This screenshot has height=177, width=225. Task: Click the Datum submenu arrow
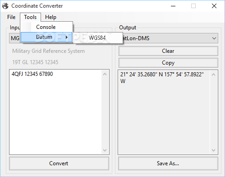(67, 37)
